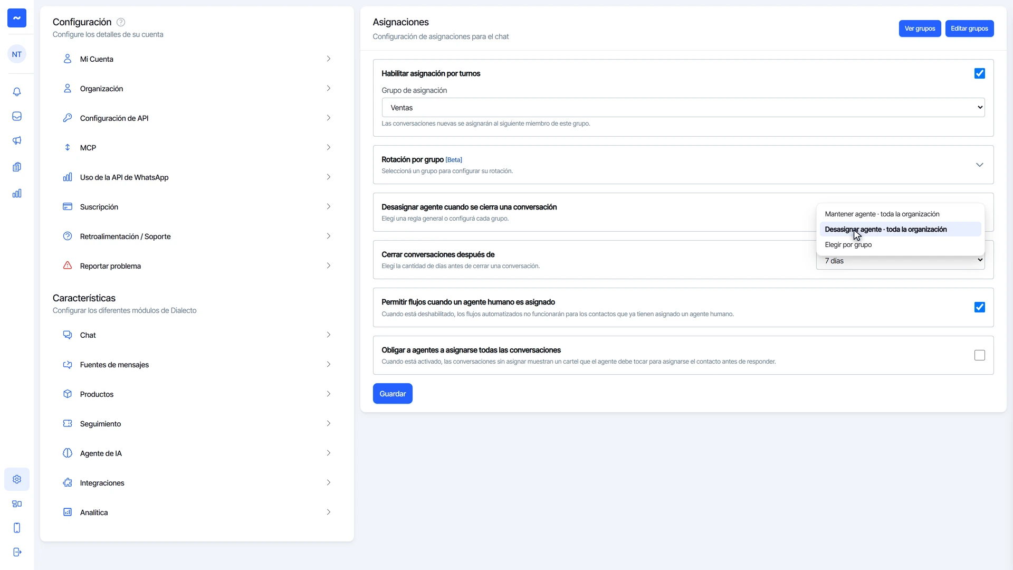This screenshot has width=1013, height=570.
Task: Open the Grupo de asignación Ventas dropdown
Action: click(683, 108)
